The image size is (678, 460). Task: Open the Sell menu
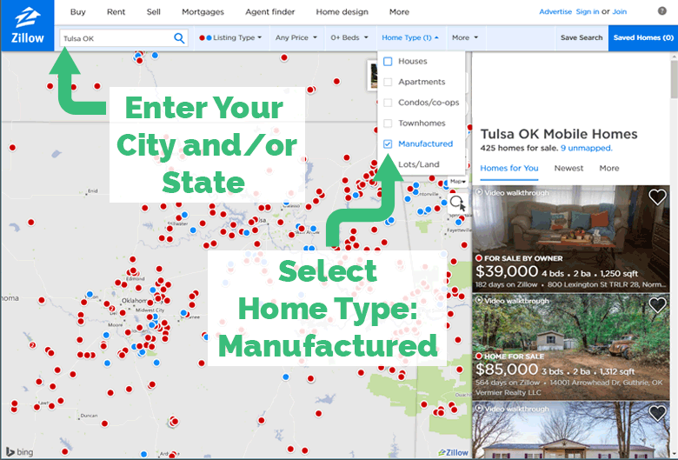click(x=154, y=12)
